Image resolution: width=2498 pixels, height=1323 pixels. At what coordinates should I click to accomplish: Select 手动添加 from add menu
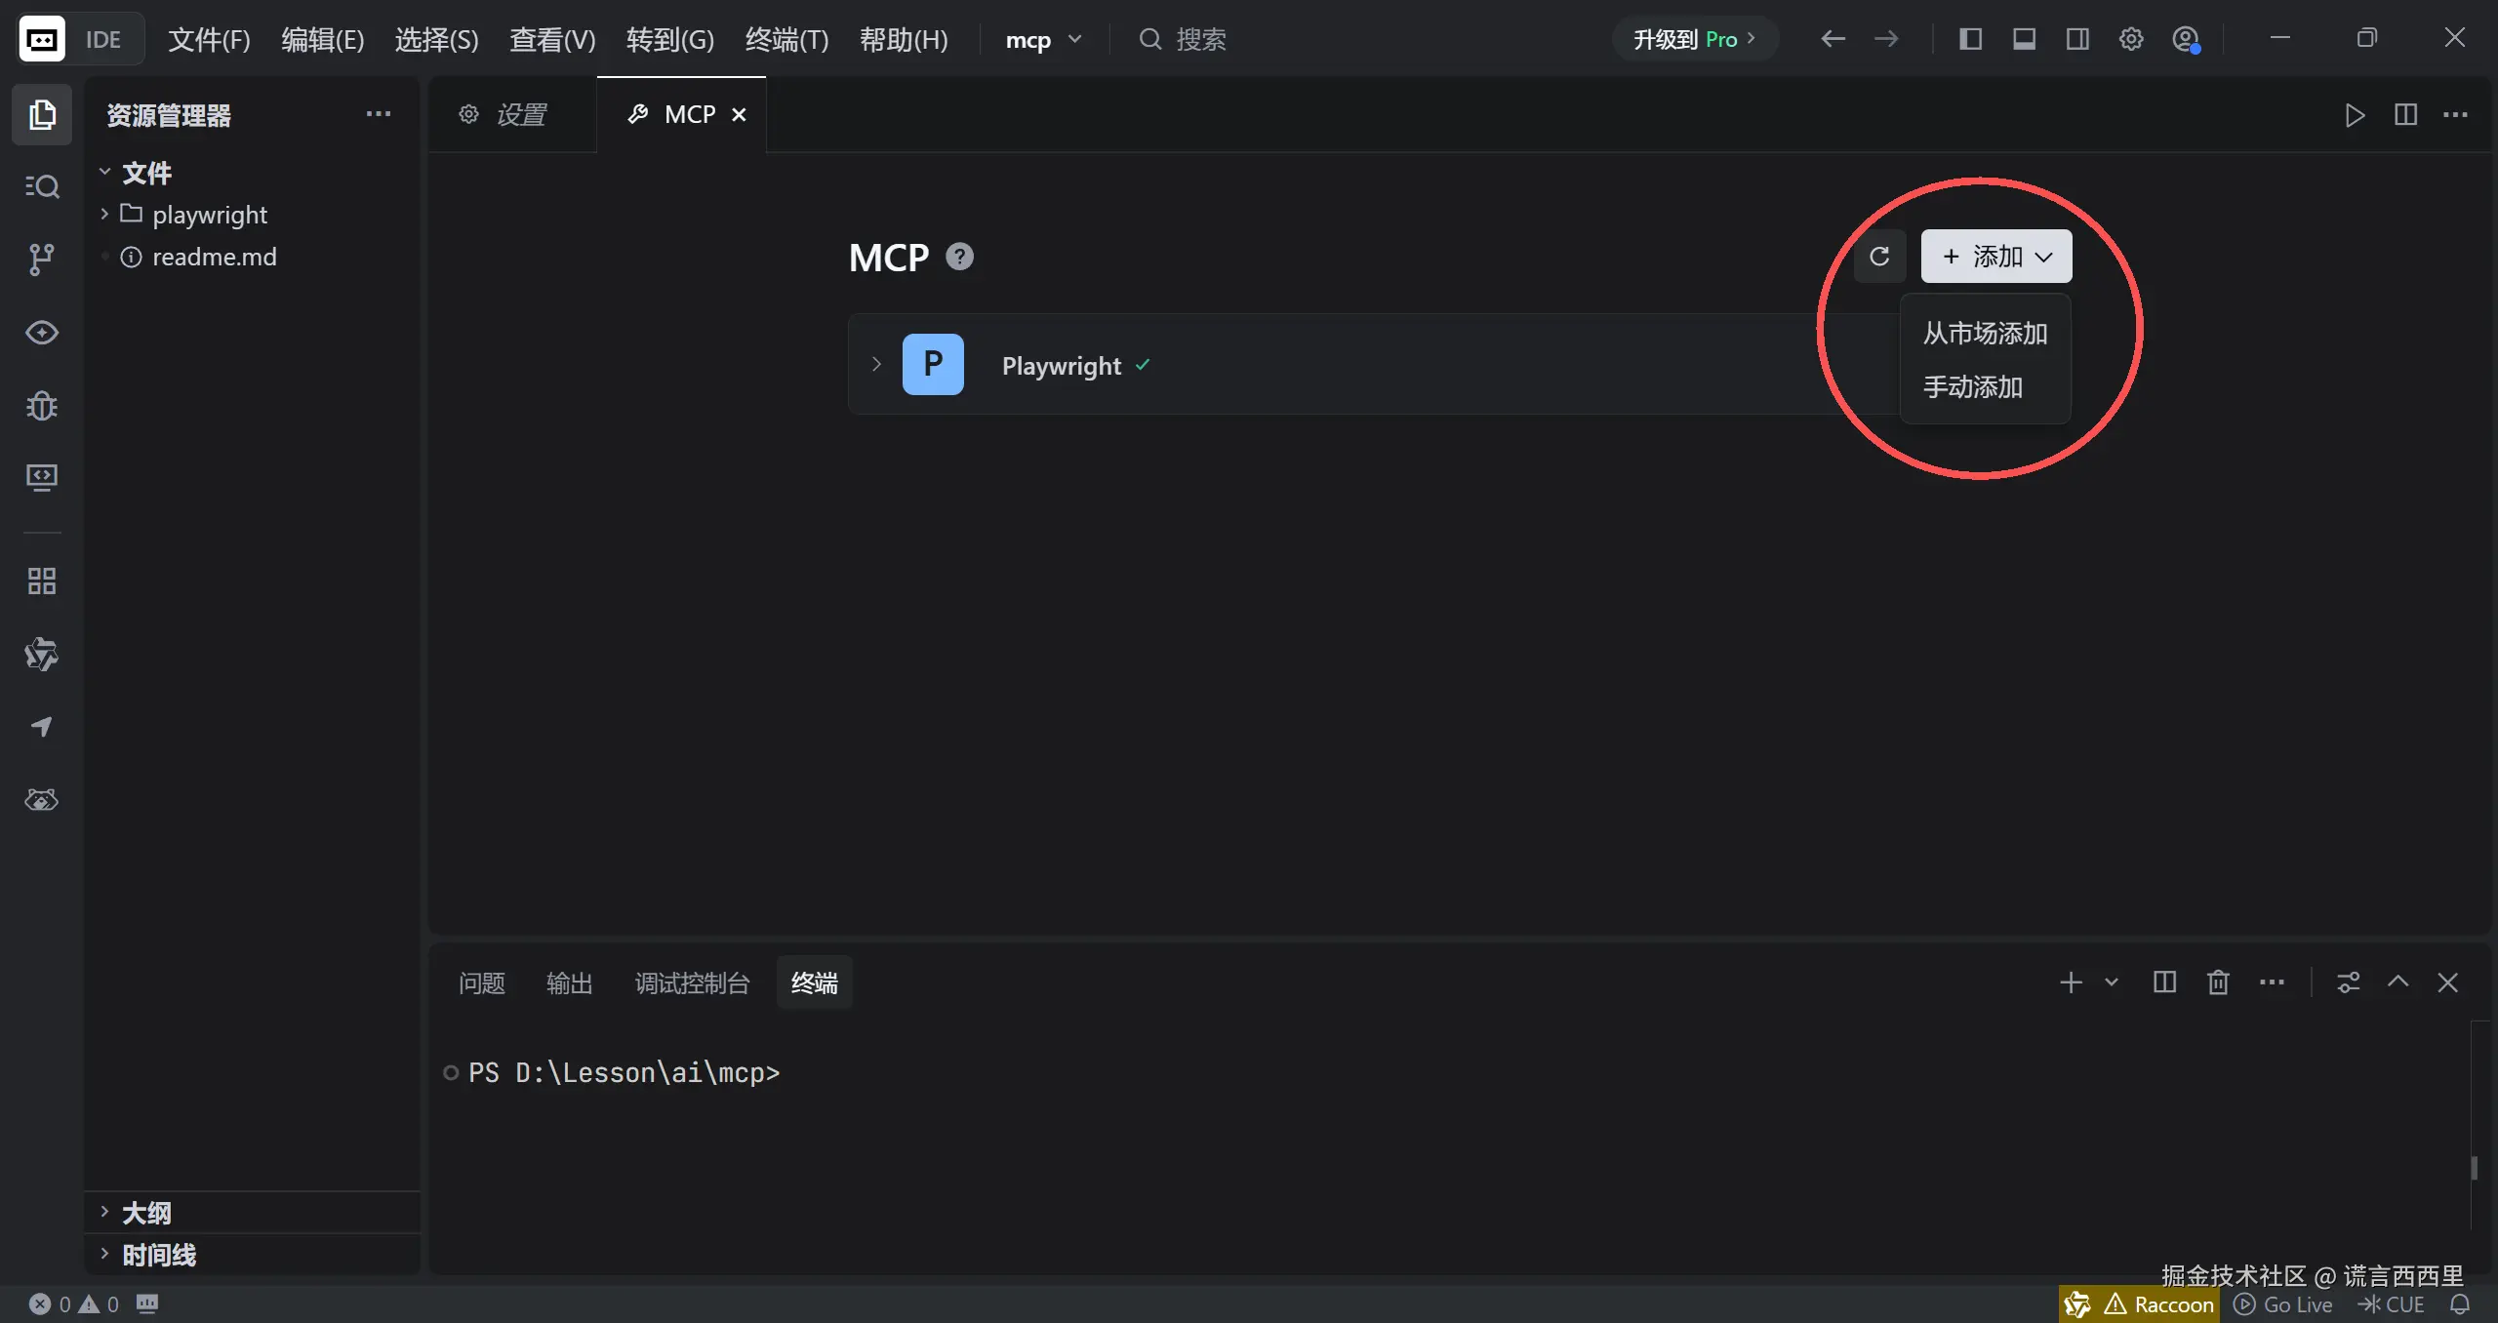1972,387
